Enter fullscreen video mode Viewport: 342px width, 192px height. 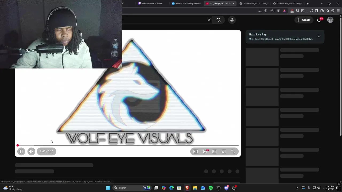click(x=233, y=151)
